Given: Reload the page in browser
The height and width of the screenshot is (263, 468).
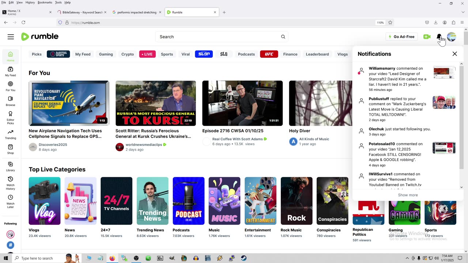Looking at the screenshot, I should coord(23,23).
